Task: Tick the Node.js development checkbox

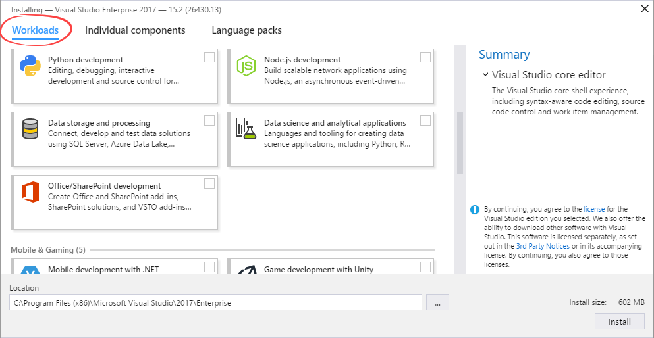Action: (x=425, y=57)
